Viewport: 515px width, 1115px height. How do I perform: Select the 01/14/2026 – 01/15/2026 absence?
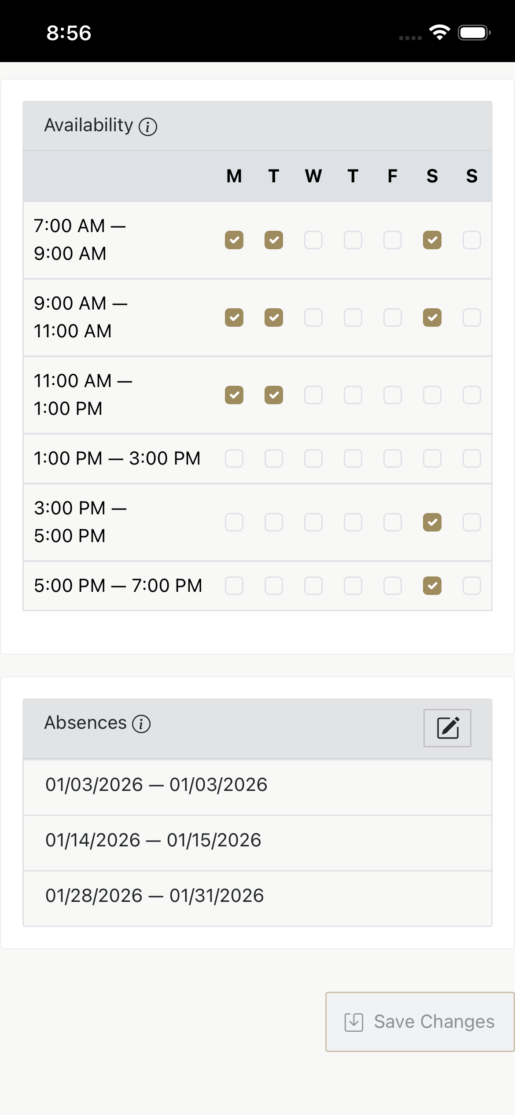tap(153, 840)
